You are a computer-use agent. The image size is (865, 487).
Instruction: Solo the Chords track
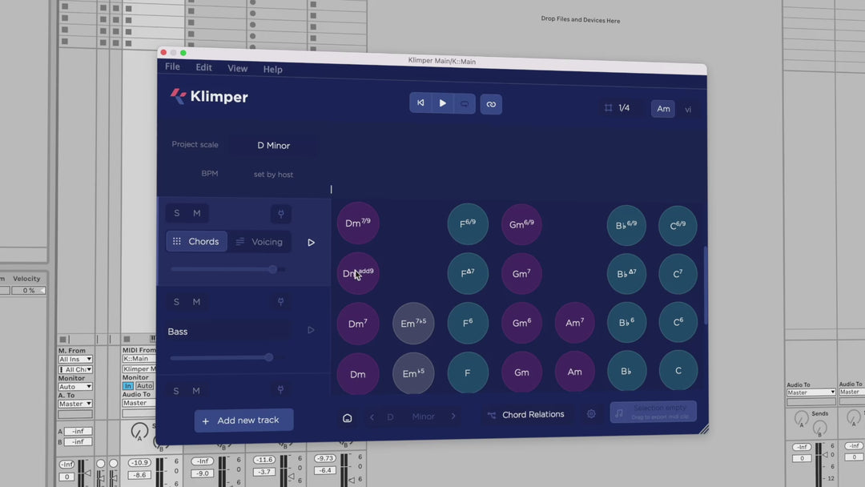(175, 213)
